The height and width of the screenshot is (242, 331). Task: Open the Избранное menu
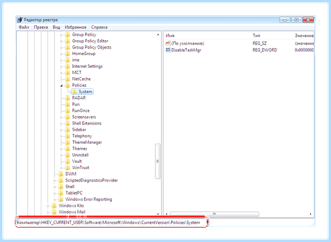pos(76,27)
